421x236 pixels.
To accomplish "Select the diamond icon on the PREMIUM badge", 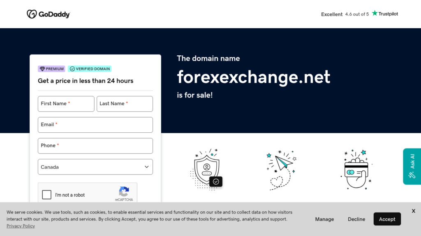I will 42,68.
